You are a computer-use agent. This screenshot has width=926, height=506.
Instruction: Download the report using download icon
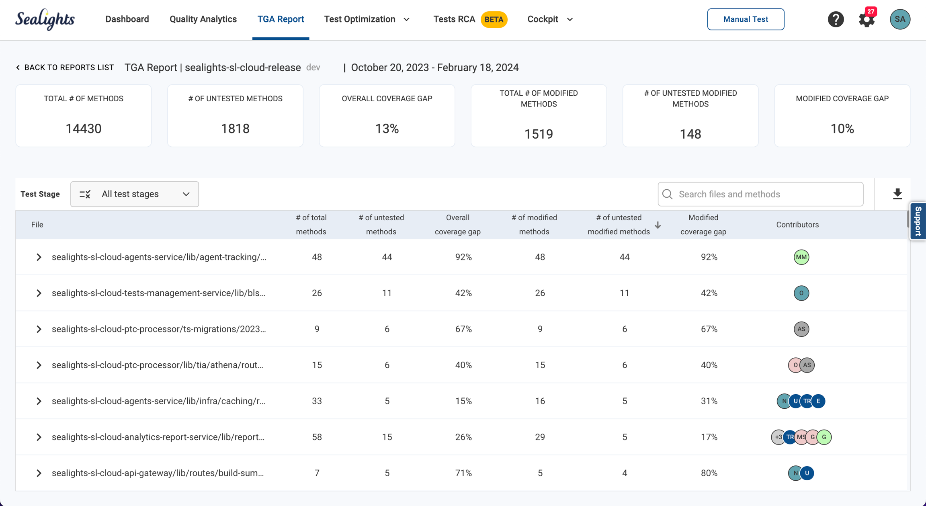pyautogui.click(x=897, y=194)
